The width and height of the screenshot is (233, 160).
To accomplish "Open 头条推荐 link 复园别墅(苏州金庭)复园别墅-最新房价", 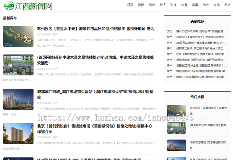I will tap(201, 65).
